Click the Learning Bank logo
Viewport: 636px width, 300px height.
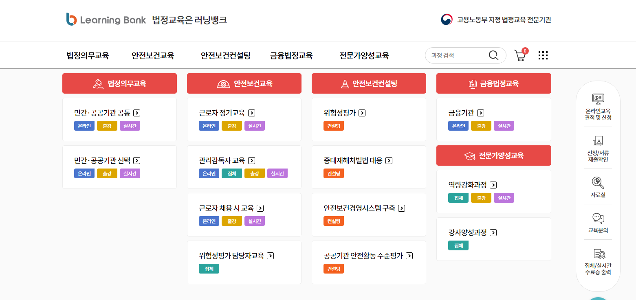(x=106, y=19)
